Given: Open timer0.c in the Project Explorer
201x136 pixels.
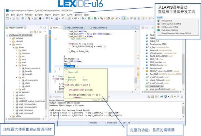Looking at the screenshot, I should click(29, 71).
